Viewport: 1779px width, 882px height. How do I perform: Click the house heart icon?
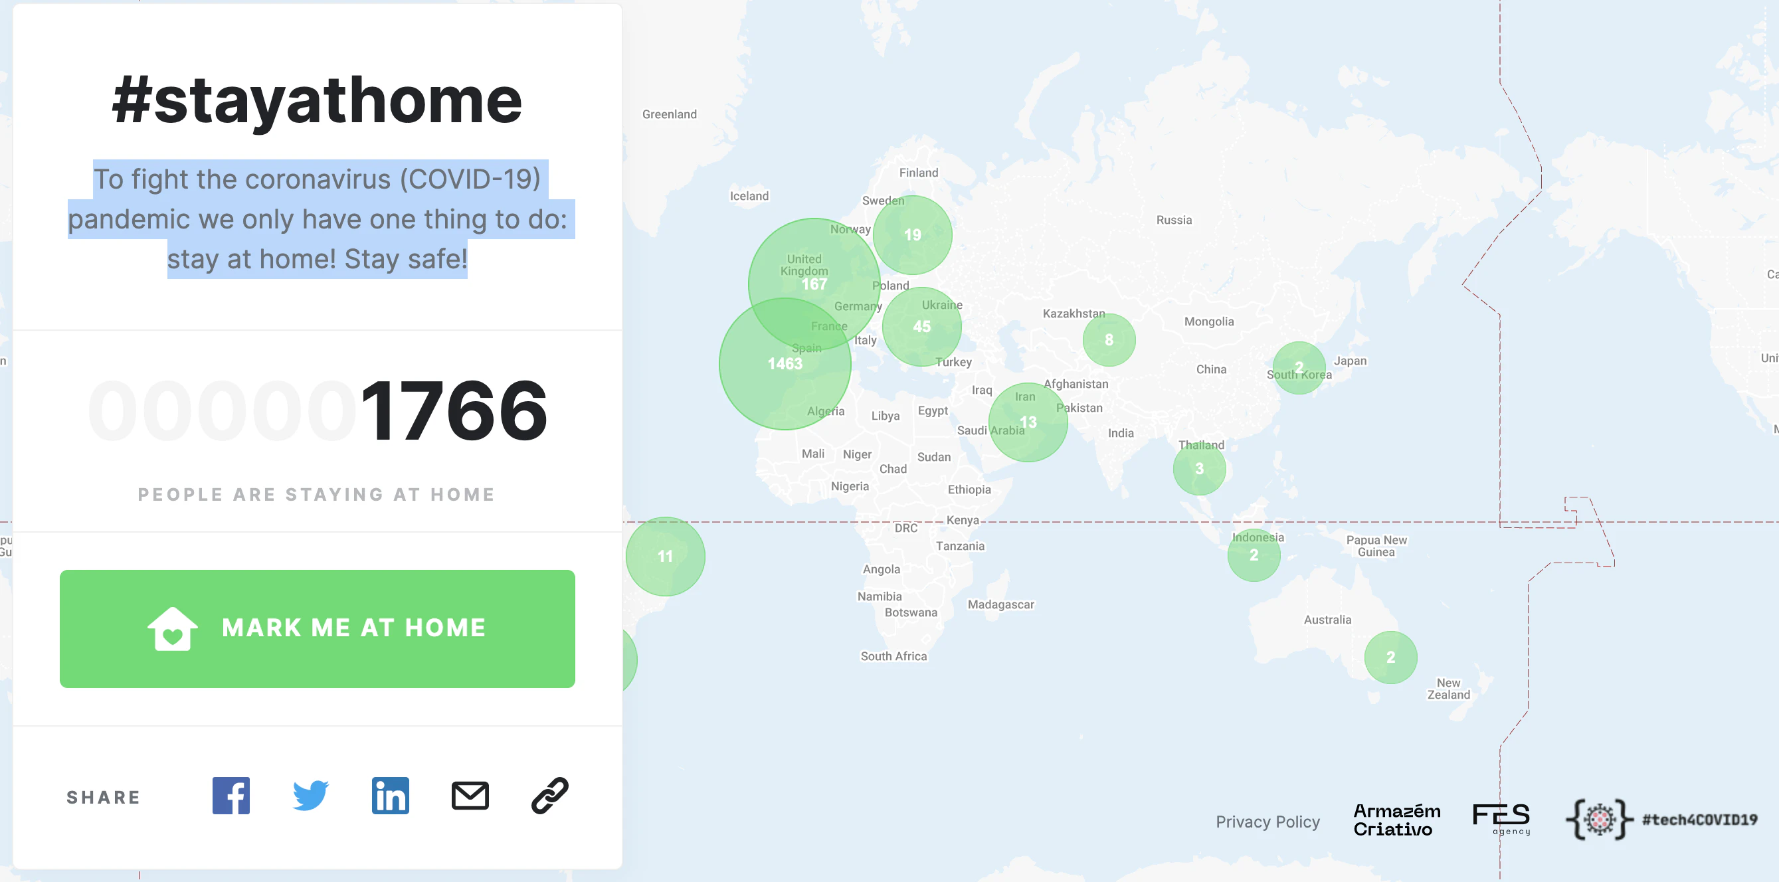point(173,628)
